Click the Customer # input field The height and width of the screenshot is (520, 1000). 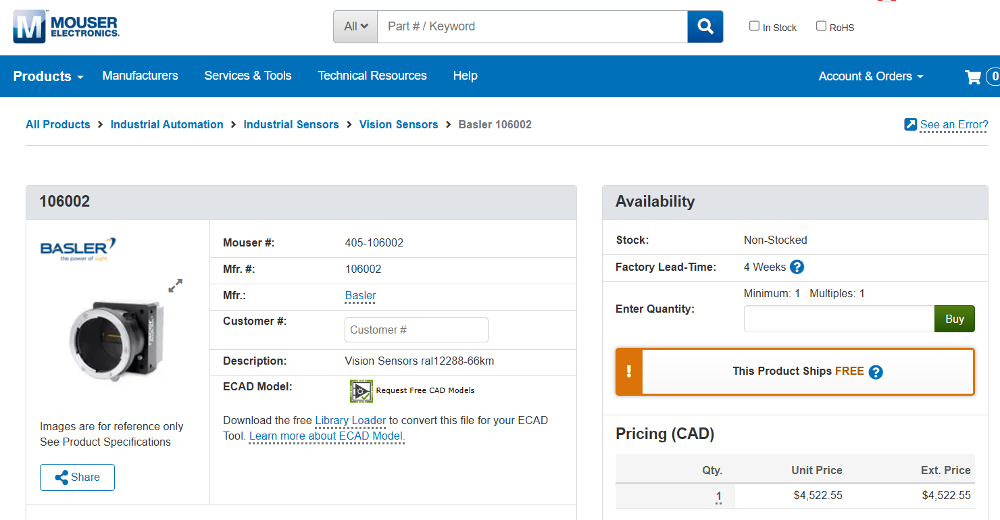coord(416,330)
